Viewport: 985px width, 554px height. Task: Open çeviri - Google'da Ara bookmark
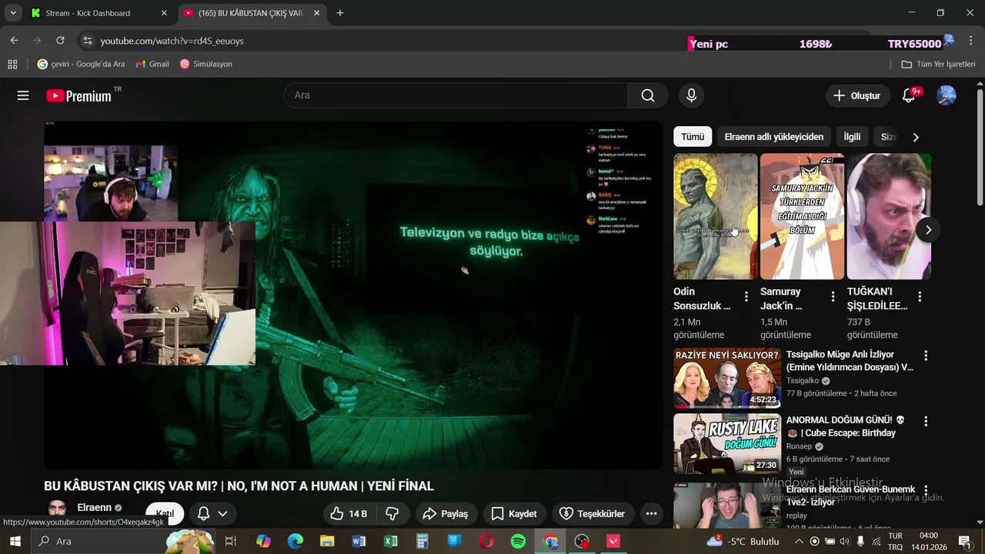81,64
